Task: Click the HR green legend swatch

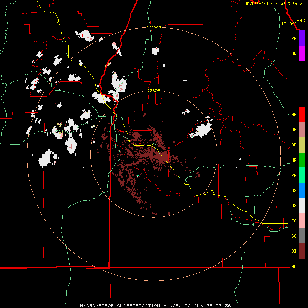Action: [x=302, y=160]
